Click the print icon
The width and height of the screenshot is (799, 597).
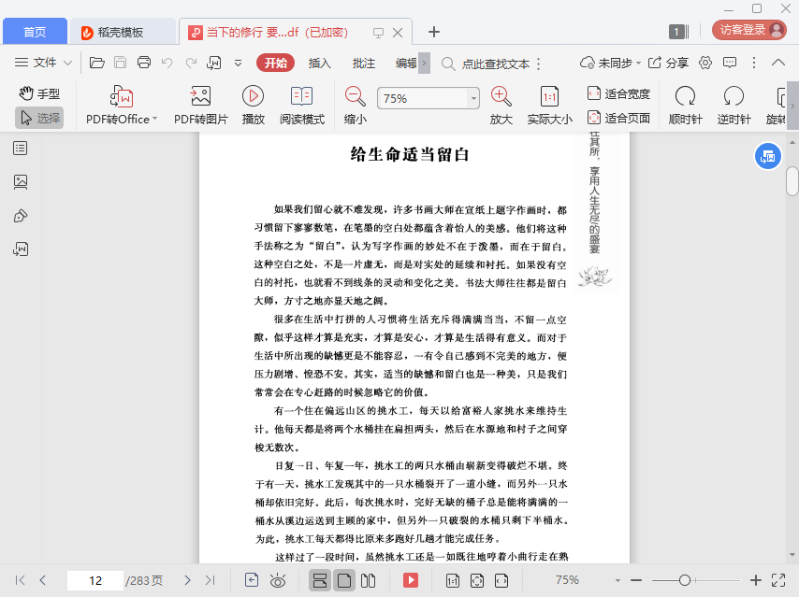point(144,63)
